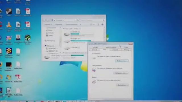Click the Defragment now button
Screen dimensions: 182x102
(121, 73)
